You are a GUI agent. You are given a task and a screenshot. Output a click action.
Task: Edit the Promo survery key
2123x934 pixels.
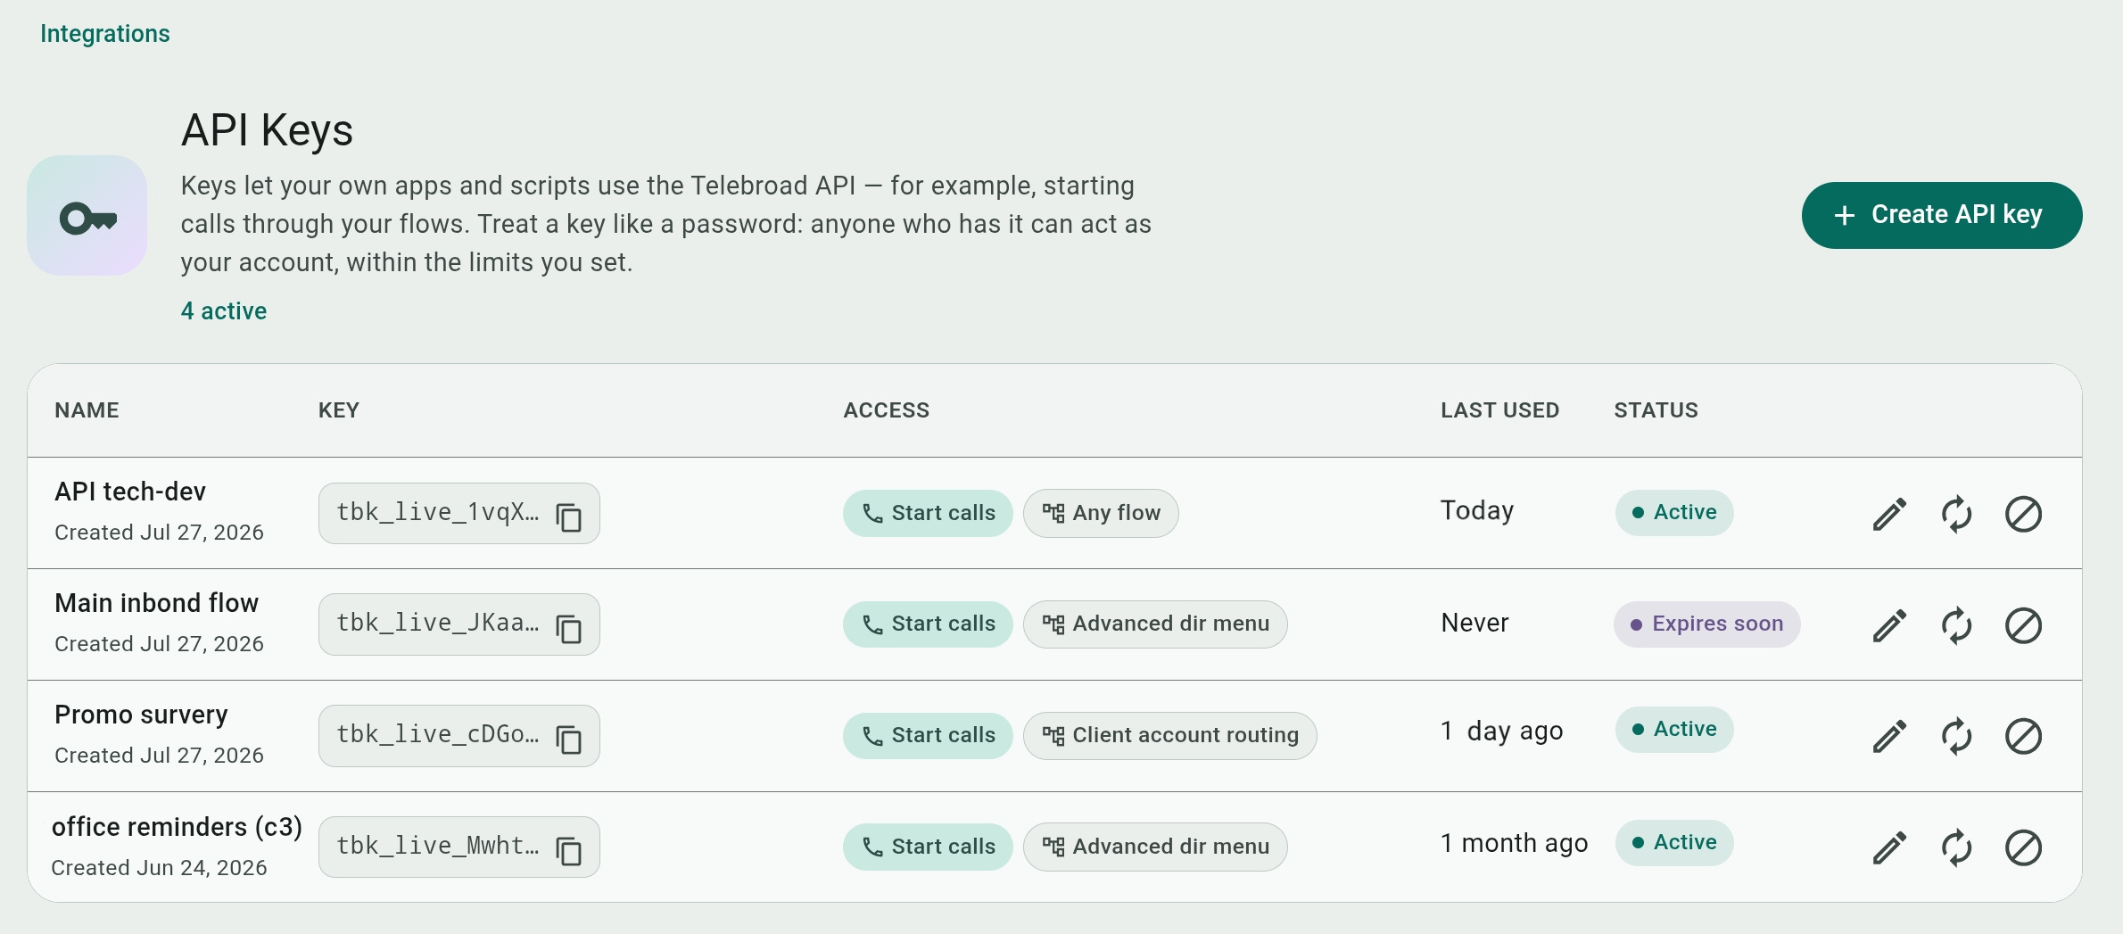(x=1889, y=736)
